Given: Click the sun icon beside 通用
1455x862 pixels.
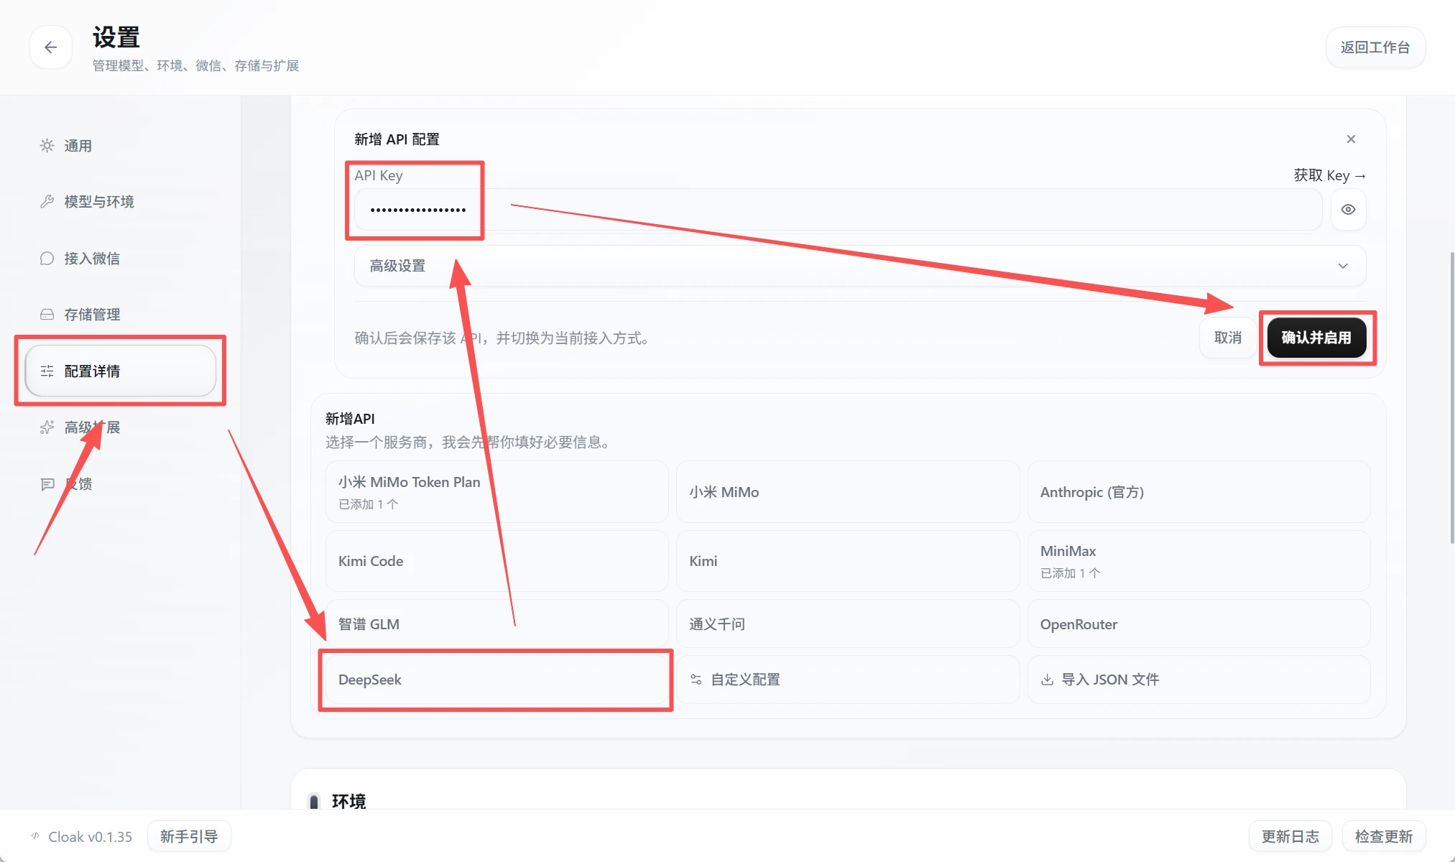Looking at the screenshot, I should [47, 146].
